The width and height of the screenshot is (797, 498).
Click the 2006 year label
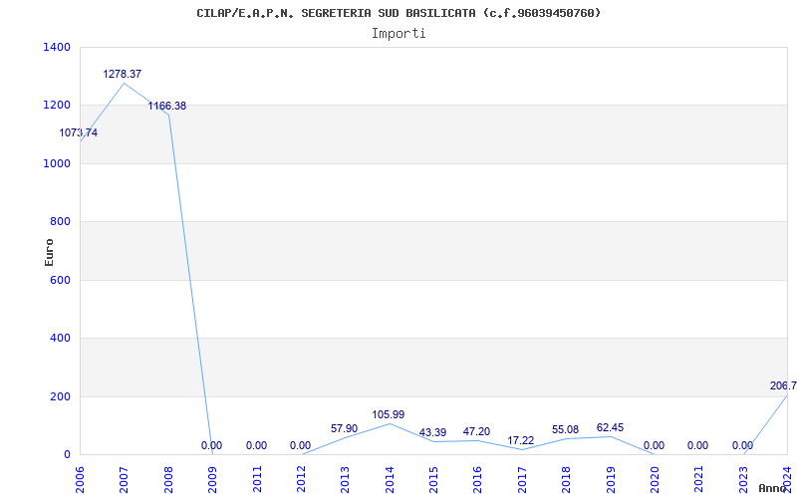(80, 479)
